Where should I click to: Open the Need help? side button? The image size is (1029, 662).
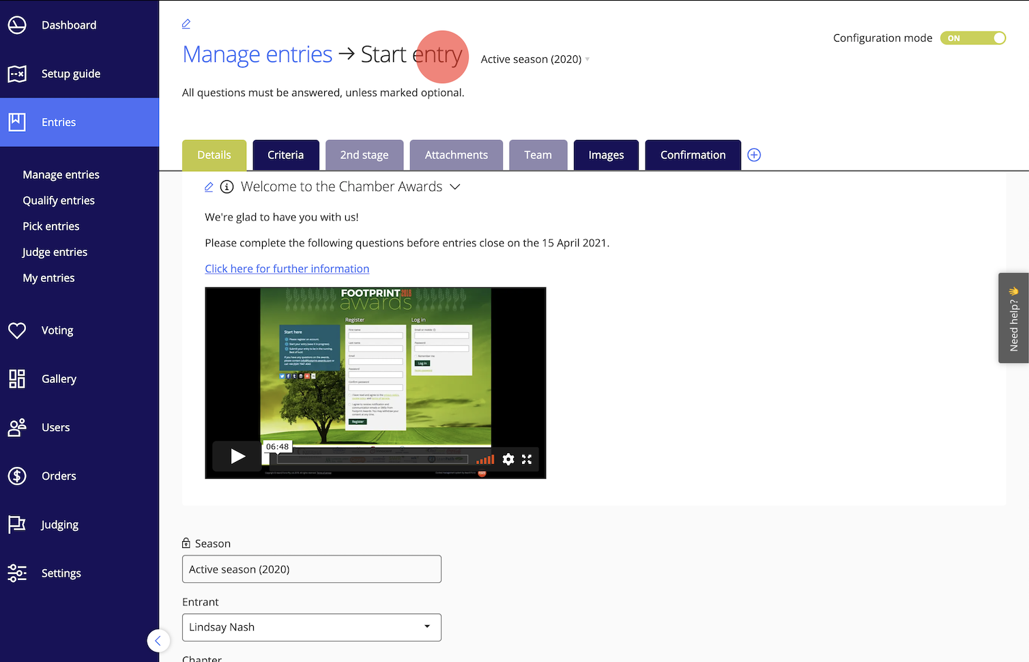pyautogui.click(x=1013, y=318)
